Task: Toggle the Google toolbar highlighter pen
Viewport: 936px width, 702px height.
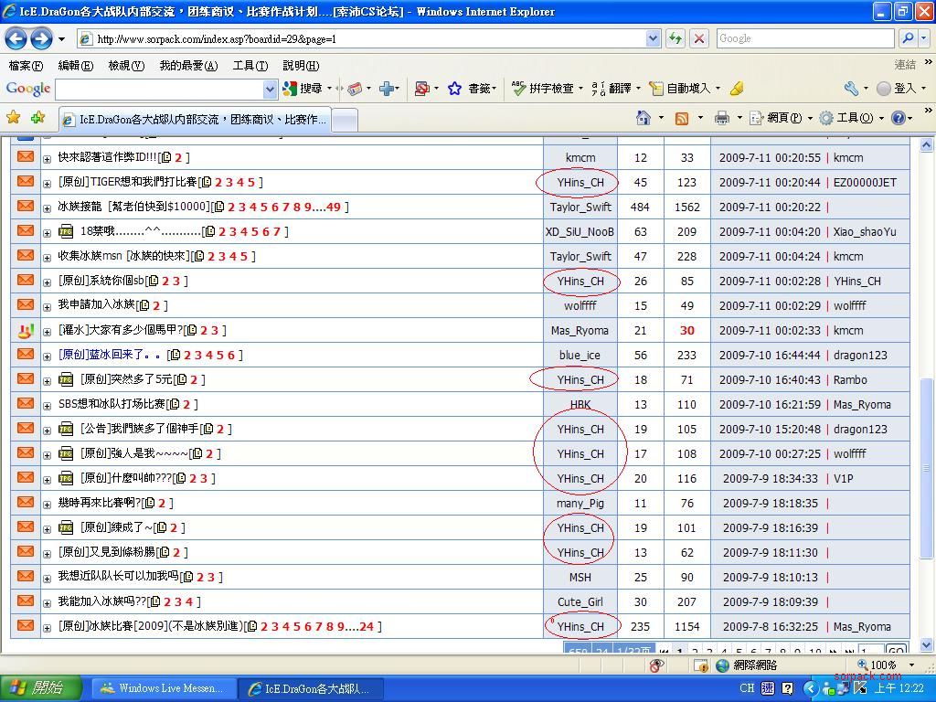Action: pos(736,89)
